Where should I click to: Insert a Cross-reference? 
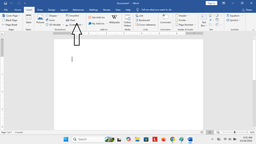145,25
